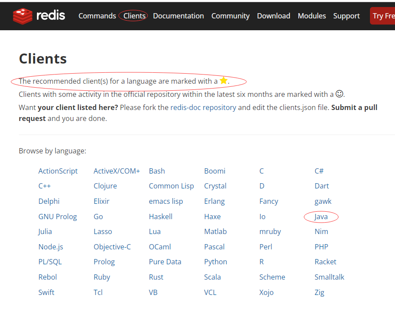Browse GNU Prolog clients
395x309 pixels.
pos(58,217)
